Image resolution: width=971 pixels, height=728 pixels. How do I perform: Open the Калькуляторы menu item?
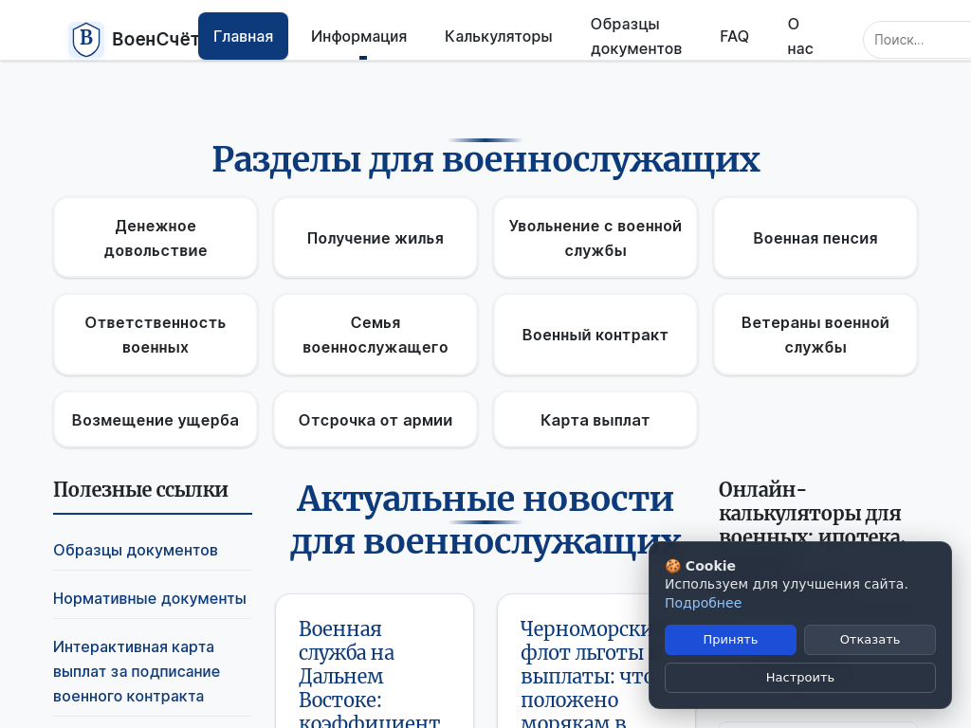point(498,36)
